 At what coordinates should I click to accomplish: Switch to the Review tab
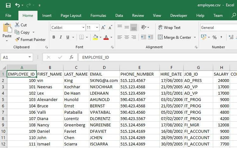click(138, 16)
